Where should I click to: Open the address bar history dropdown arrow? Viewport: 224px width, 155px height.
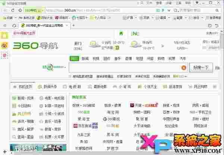[x=169, y=10]
